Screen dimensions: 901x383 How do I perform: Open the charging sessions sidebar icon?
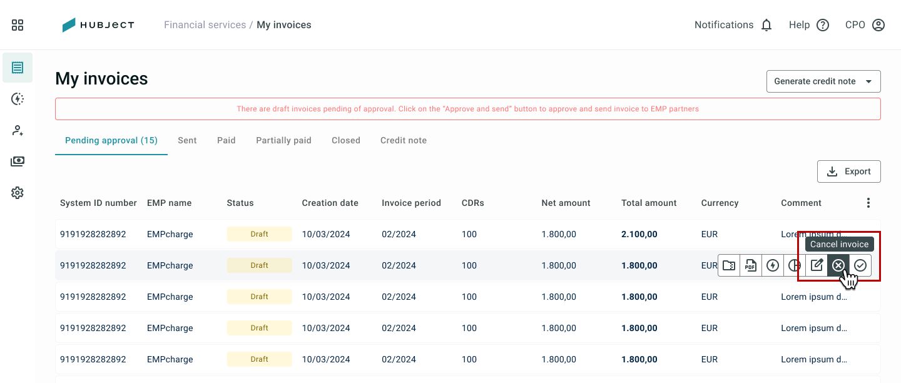click(18, 99)
